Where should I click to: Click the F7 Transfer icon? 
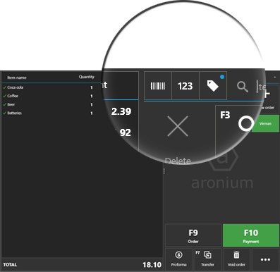coord(207,255)
